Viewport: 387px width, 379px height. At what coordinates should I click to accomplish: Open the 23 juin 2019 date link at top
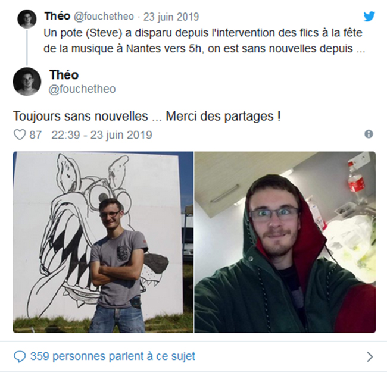coord(171,17)
